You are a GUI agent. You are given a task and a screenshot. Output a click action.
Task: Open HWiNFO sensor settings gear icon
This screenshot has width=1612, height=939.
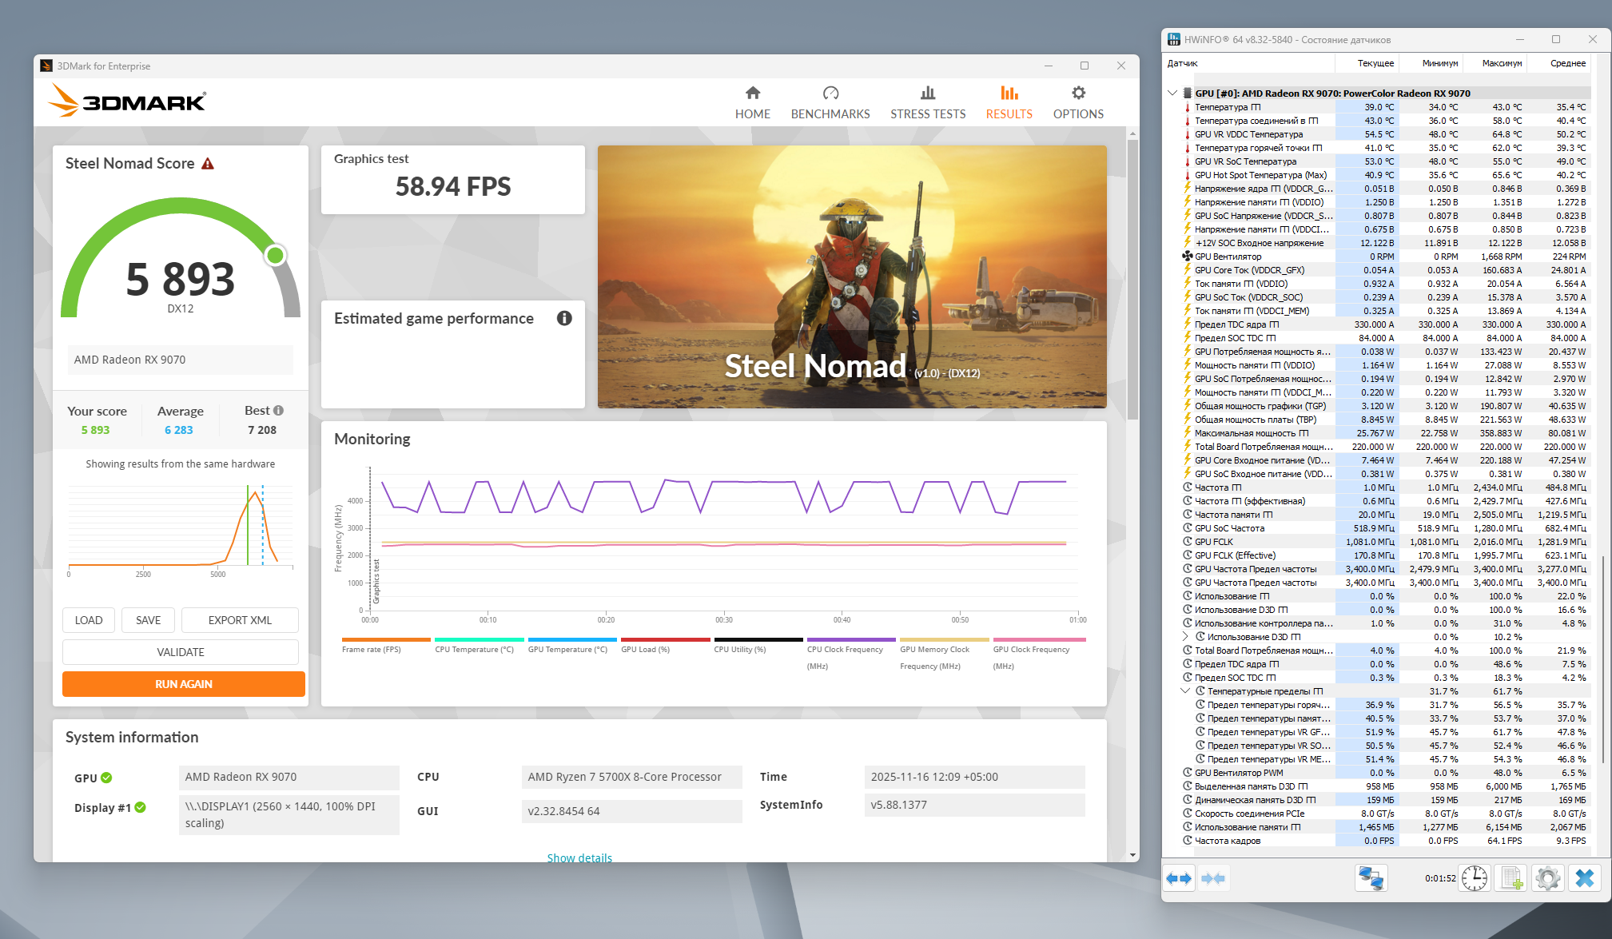point(1548,878)
